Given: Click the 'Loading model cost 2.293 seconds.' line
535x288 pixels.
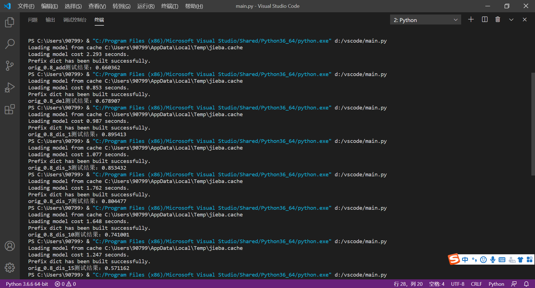Looking at the screenshot, I should (79, 54).
